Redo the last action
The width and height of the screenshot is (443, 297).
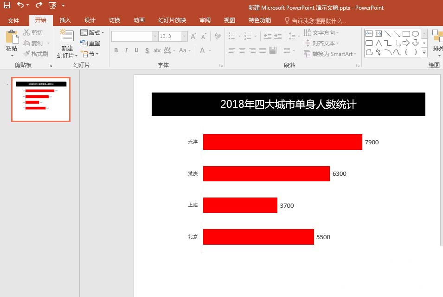(39, 5)
